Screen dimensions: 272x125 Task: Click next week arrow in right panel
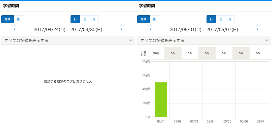click(257, 29)
